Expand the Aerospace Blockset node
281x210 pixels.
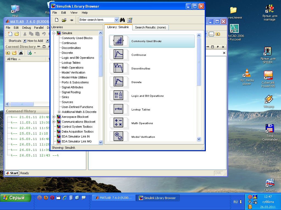point(54,117)
